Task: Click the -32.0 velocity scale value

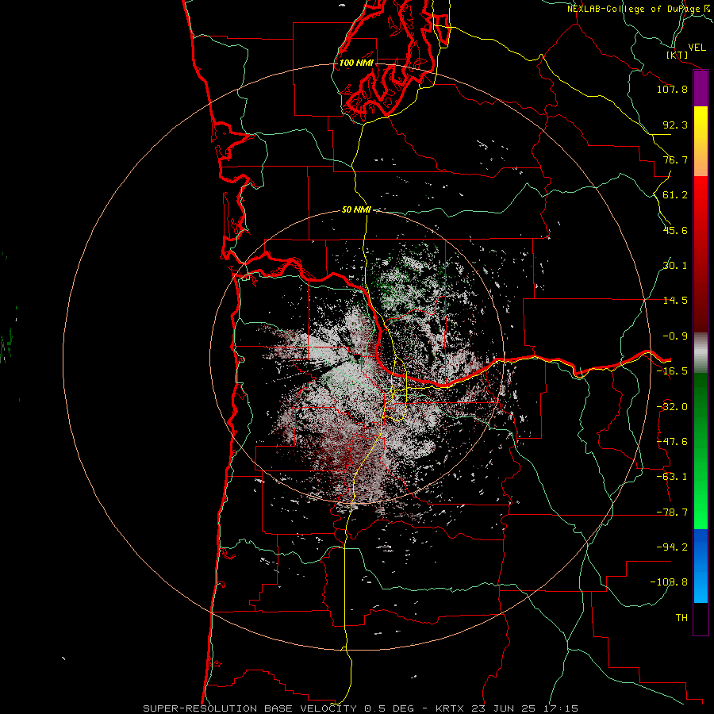Action: (672, 407)
